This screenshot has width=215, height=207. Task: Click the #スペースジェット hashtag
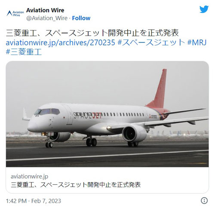(x=151, y=43)
